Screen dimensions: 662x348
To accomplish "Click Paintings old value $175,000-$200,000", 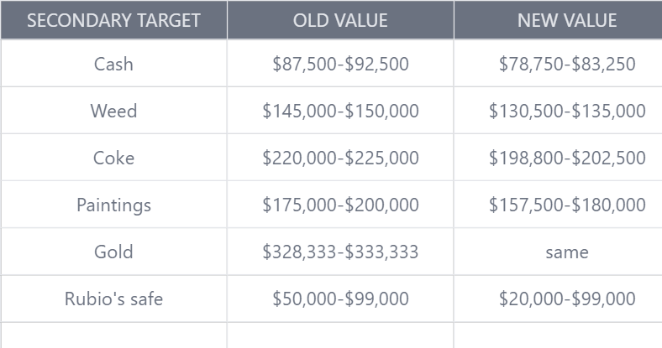I will (x=340, y=205).
